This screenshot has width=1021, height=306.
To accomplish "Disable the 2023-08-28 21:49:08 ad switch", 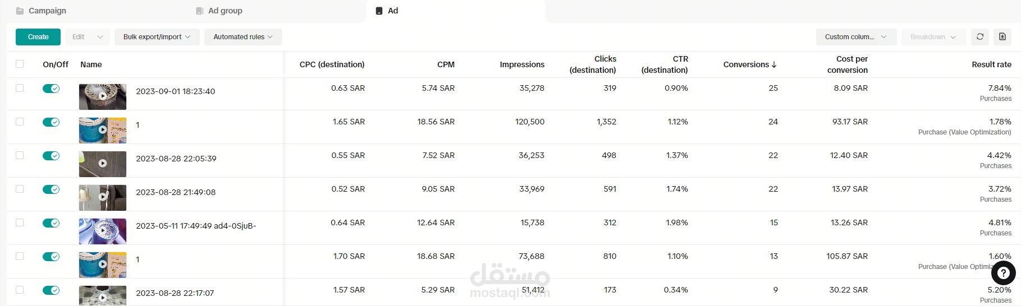I will (51, 189).
